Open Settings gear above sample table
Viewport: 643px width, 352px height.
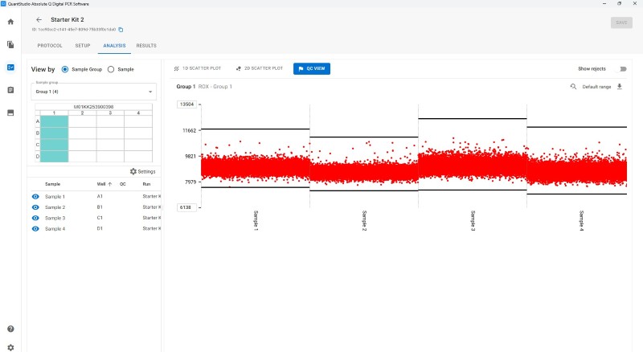tap(143, 171)
